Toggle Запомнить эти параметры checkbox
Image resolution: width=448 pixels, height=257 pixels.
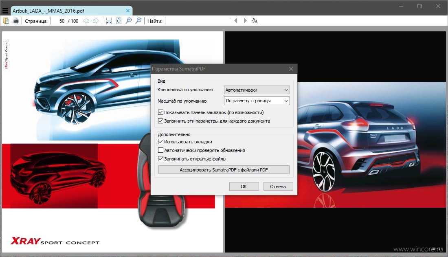(x=160, y=121)
